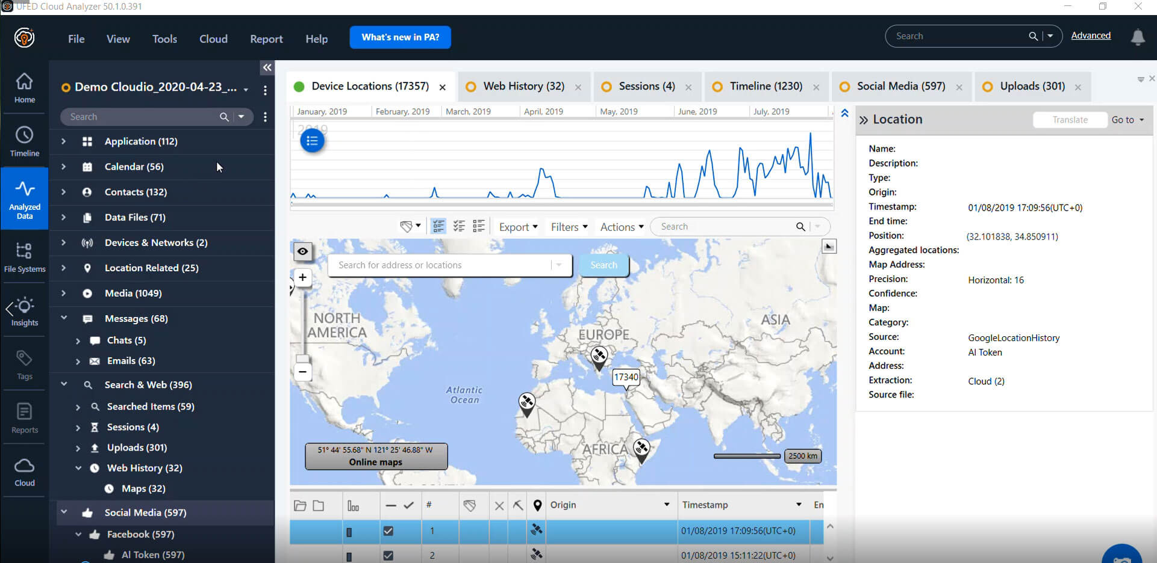Viewport: 1157px width, 563px height.
Task: Click the blue list button on timeline chart
Action: (x=312, y=141)
